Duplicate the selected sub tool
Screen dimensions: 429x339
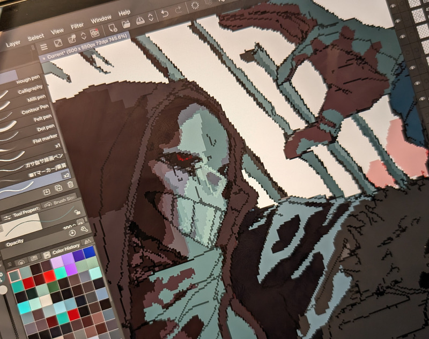pyautogui.click(x=58, y=188)
